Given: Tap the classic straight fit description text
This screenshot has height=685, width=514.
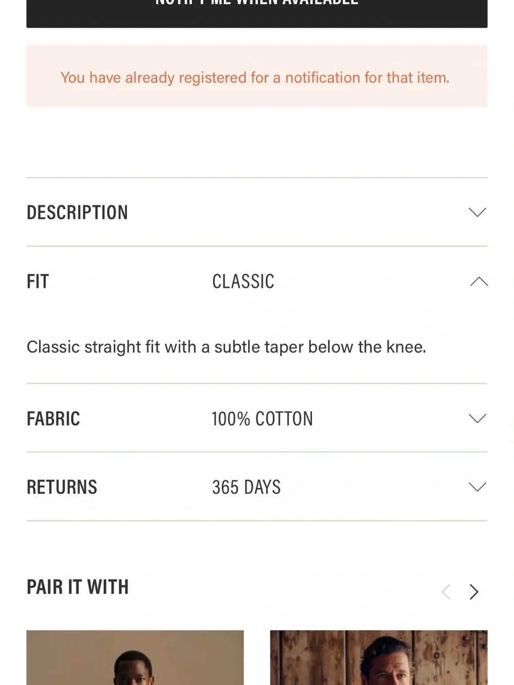Looking at the screenshot, I should [226, 347].
